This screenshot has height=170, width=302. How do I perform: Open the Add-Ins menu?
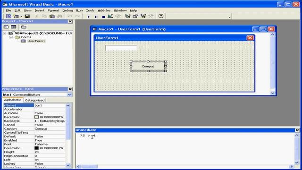click(x=104, y=10)
